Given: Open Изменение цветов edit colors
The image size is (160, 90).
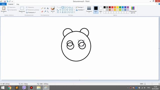Looking at the screenshot, I should pos(133,10).
